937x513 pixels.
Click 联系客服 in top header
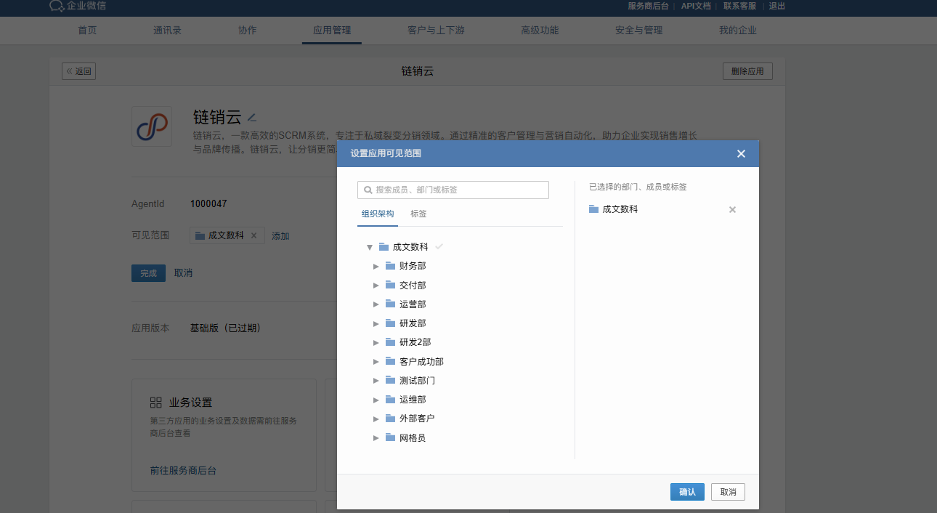point(739,6)
